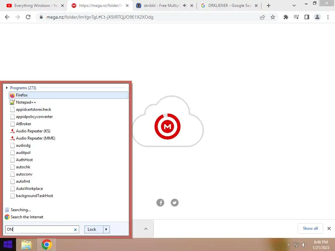
Task: Toggle the Chrome side panel
Action: pyautogui.click(x=307, y=17)
